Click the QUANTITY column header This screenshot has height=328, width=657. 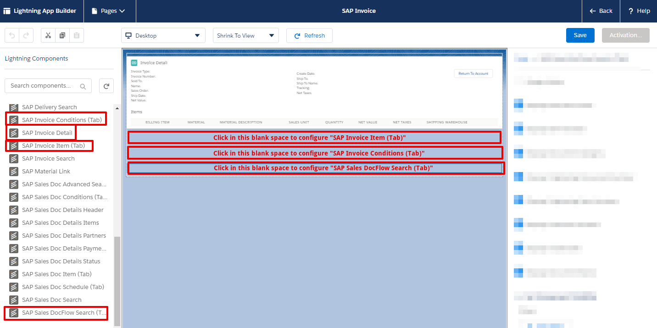tap(334, 122)
